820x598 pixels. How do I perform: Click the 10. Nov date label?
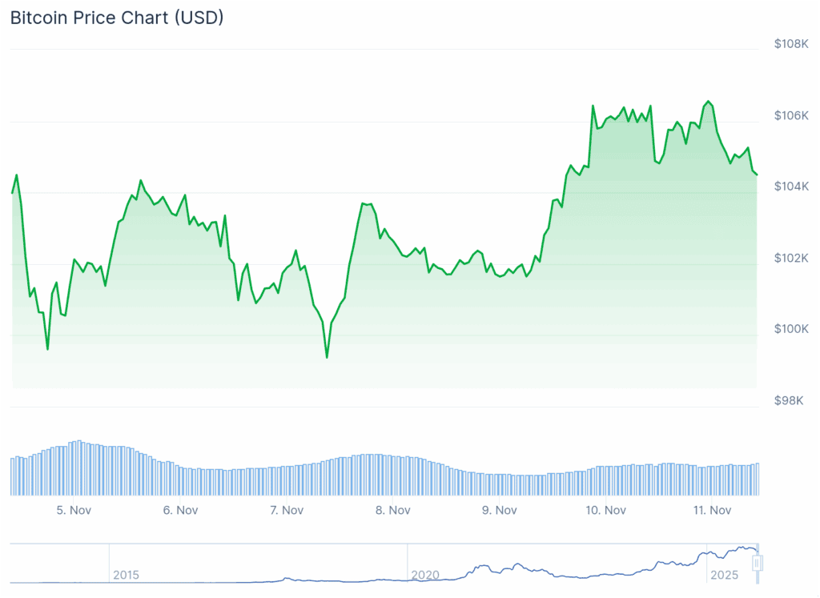[x=605, y=510]
